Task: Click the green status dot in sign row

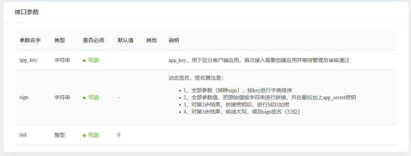Action: tap(85, 98)
